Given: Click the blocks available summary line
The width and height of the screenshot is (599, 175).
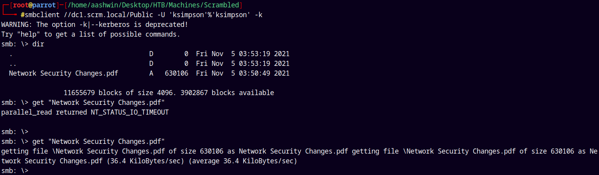Looking at the screenshot, I should click(x=169, y=93).
